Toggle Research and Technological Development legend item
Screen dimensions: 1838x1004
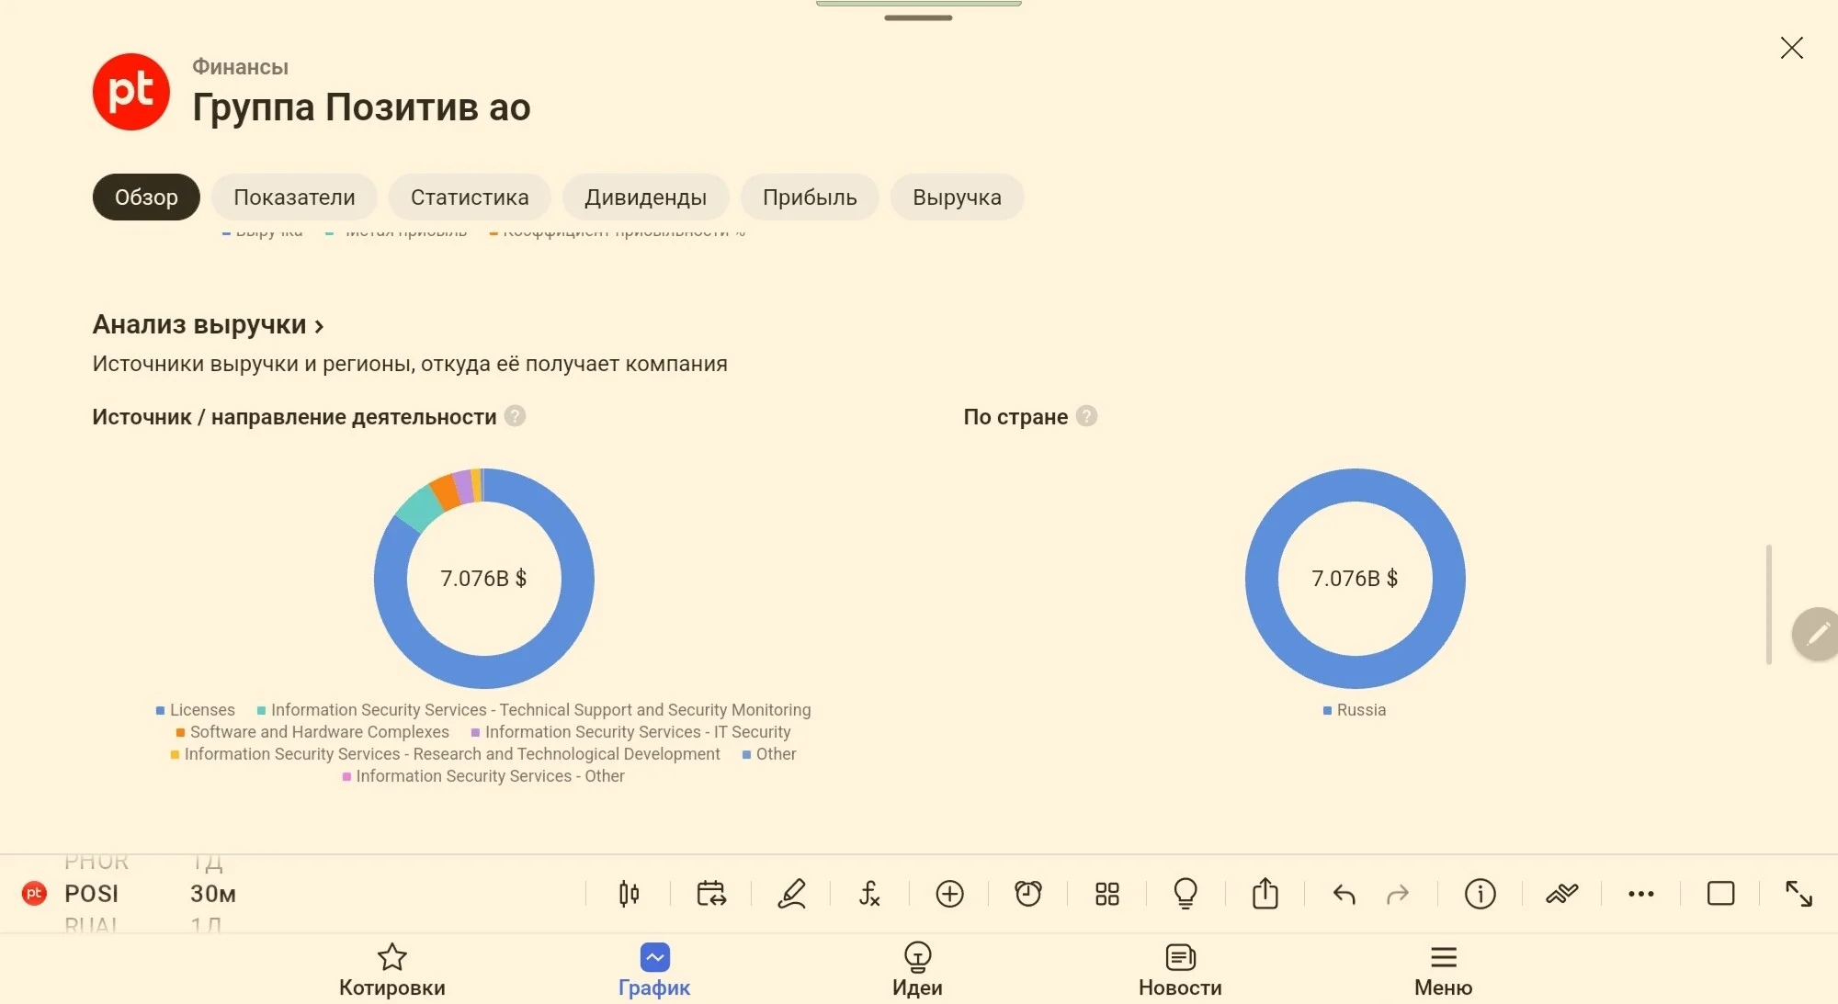tap(446, 754)
